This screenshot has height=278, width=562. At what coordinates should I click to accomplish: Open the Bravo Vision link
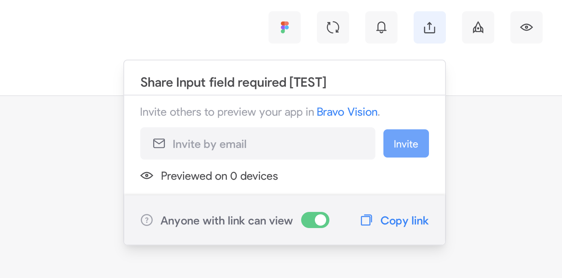(347, 112)
